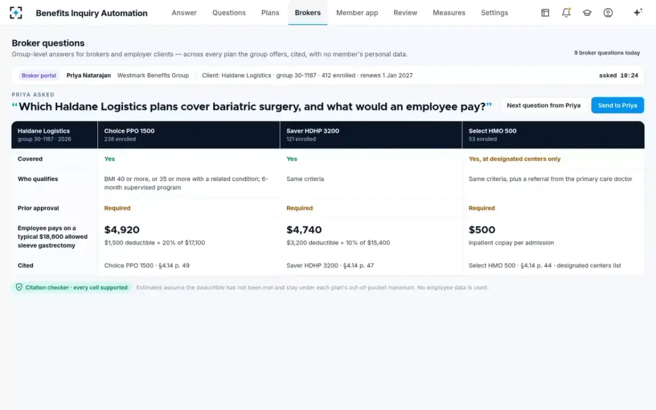Click the $4,920 amount
The width and height of the screenshot is (656, 410).
[122, 230]
